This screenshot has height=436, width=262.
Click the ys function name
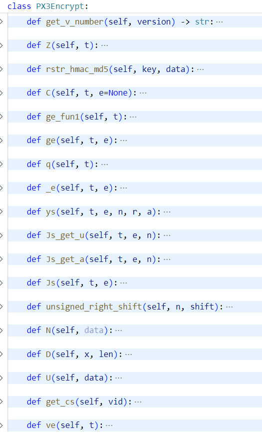51,212
